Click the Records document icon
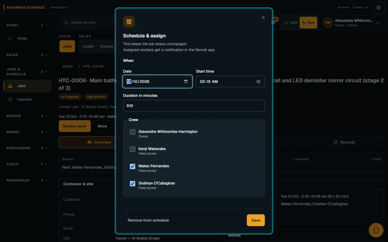Viewport: 388px width, 242px height. (335, 142)
